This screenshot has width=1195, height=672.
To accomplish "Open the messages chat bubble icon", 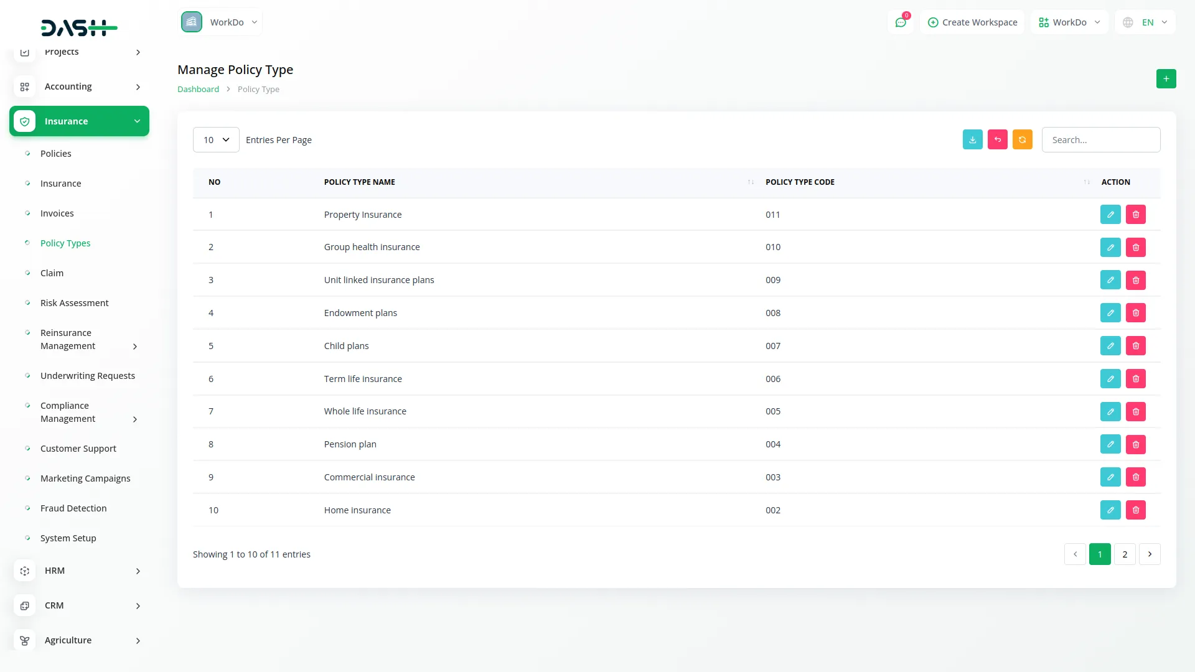I will point(901,22).
